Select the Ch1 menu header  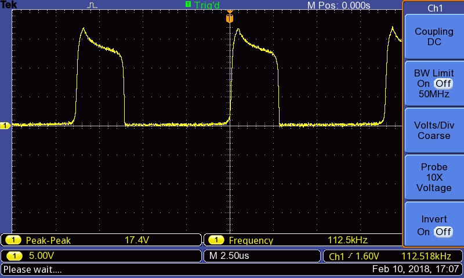click(434, 8)
